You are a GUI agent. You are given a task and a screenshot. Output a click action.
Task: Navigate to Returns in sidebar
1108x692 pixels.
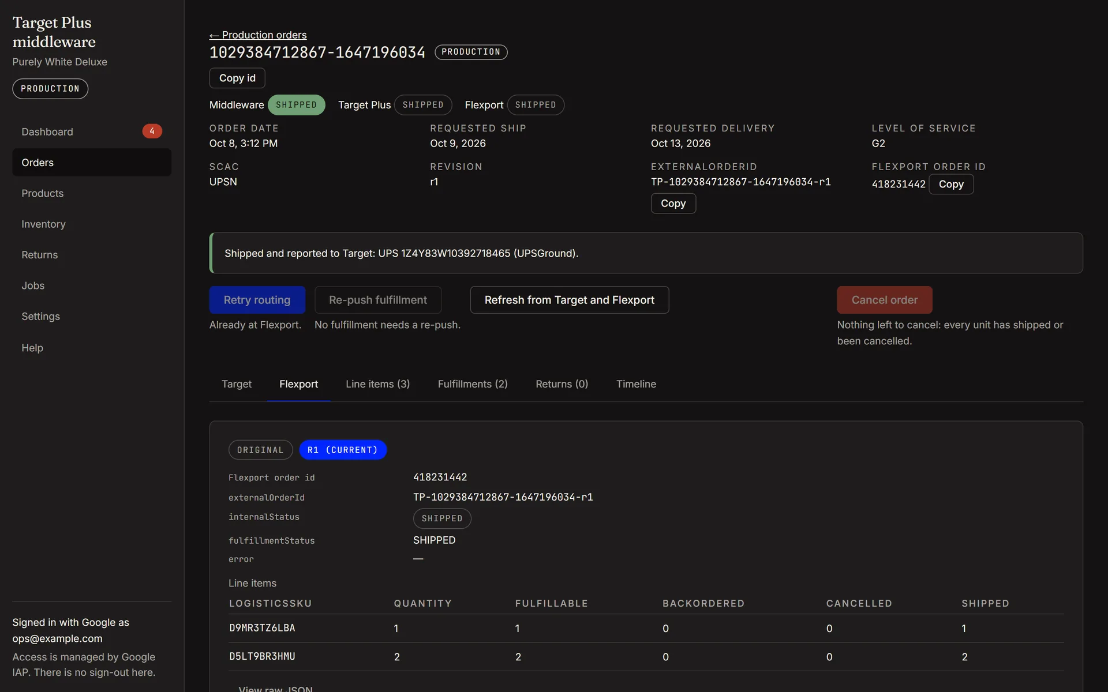[x=92, y=255]
